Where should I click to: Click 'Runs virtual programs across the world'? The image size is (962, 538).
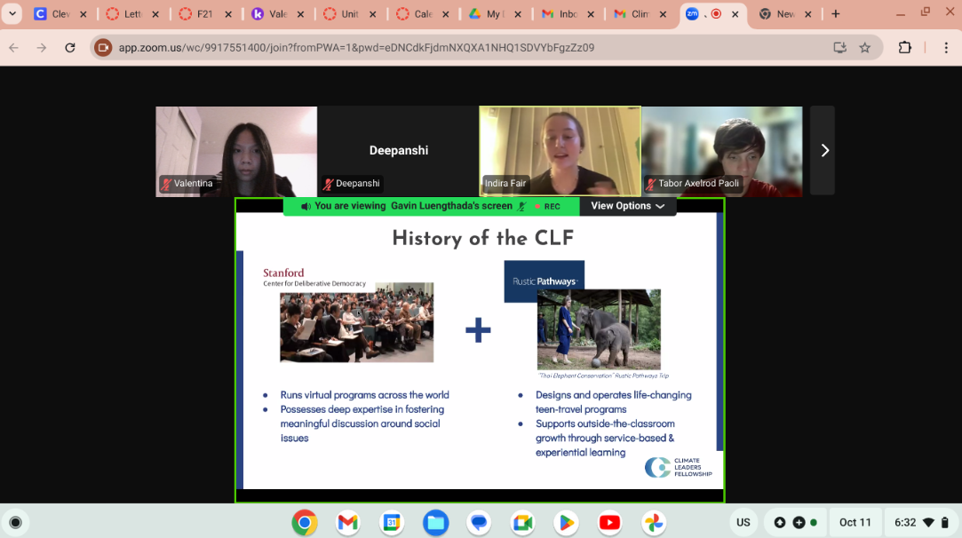(x=364, y=394)
